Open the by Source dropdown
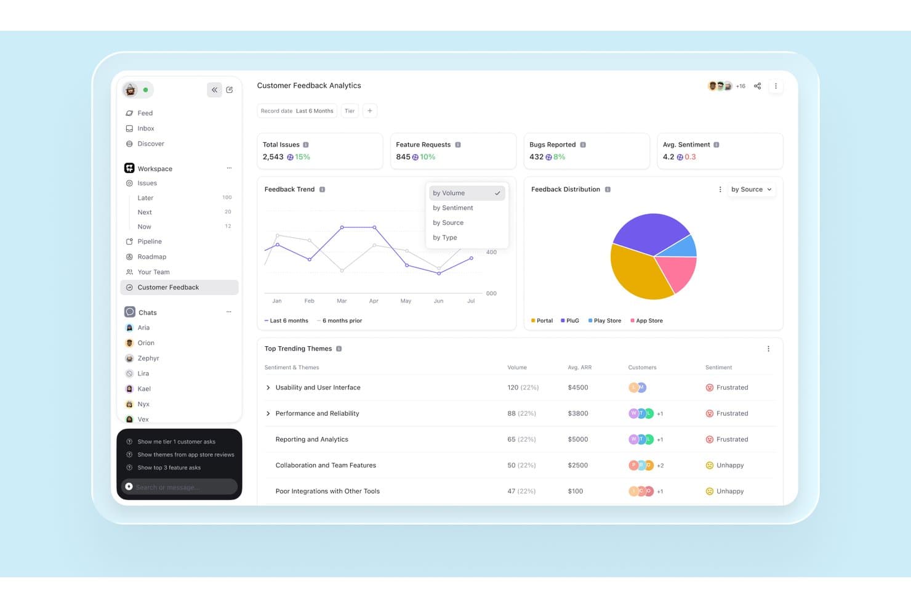The height and width of the screenshot is (608, 911). [x=751, y=190]
